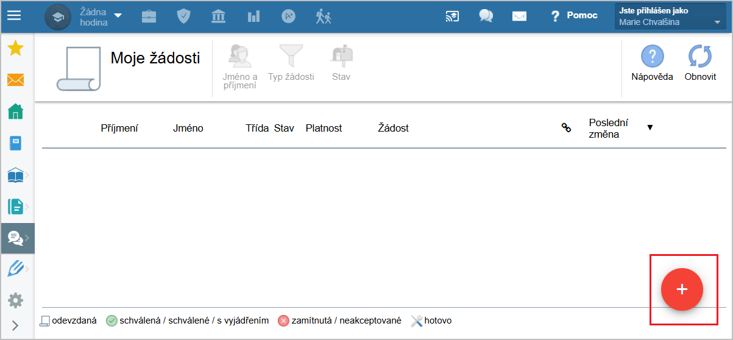
Task: Open the Stav mailbox filter
Action: [x=341, y=63]
